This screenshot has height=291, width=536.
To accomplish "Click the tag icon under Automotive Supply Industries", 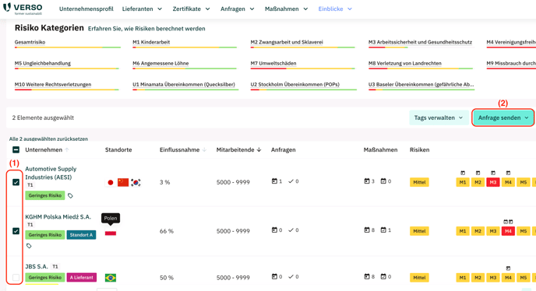I will click(70, 196).
